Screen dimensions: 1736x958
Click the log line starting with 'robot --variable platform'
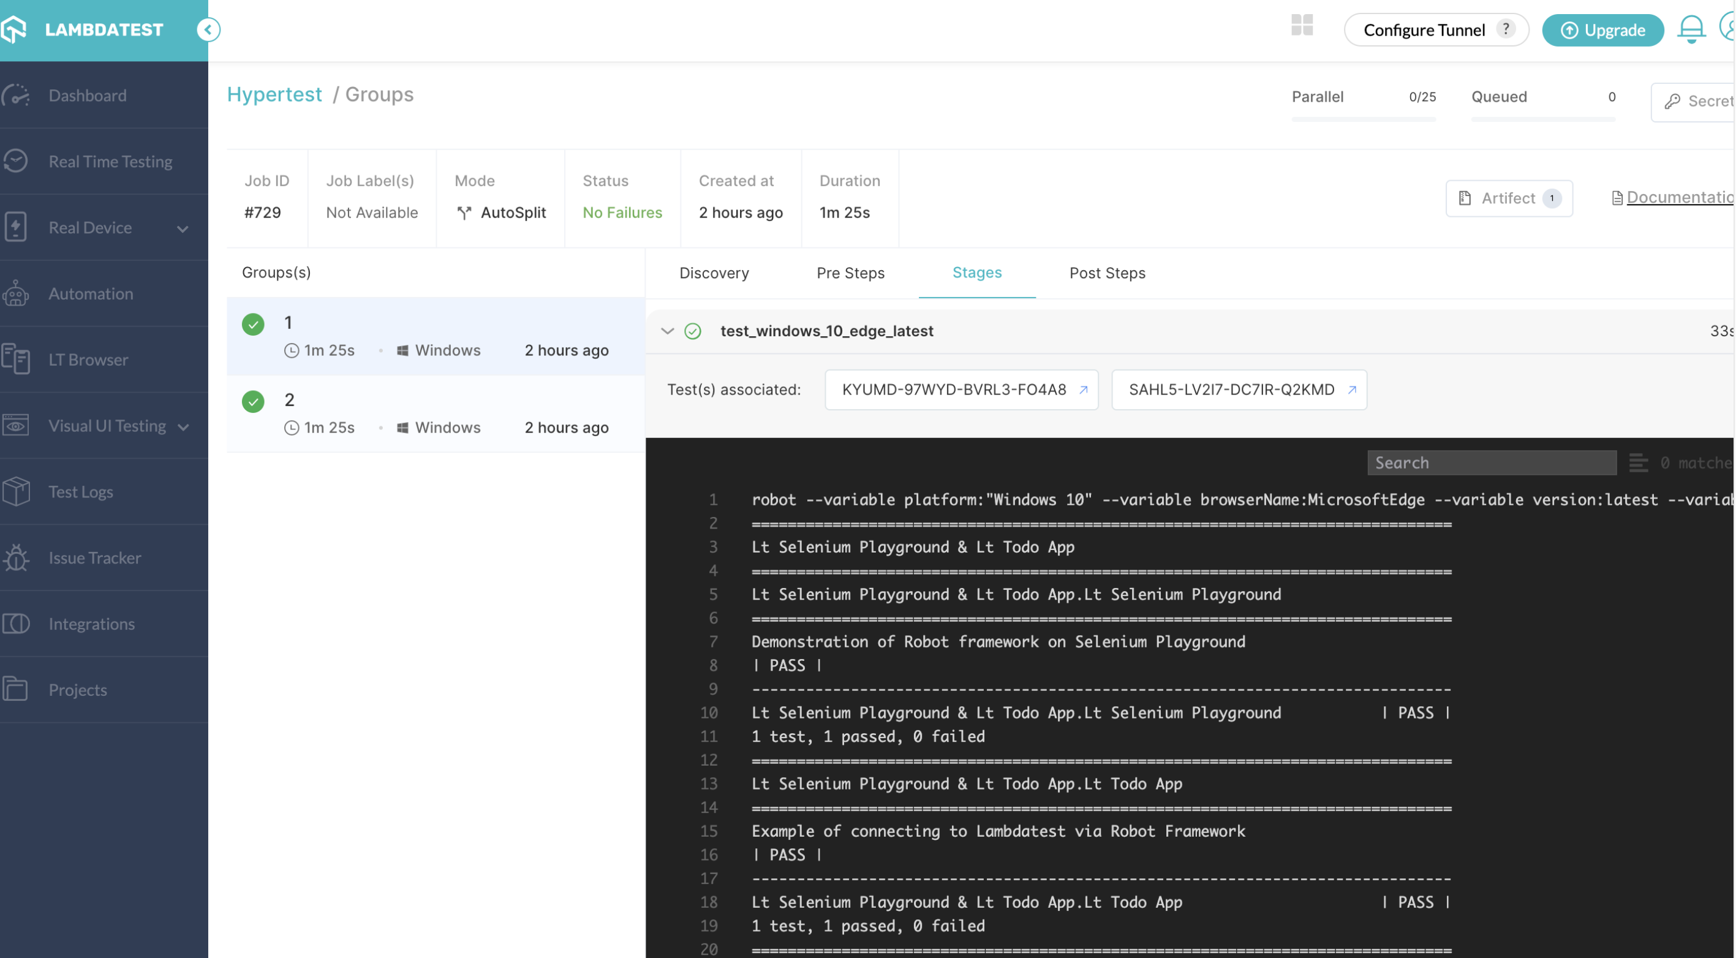1242,500
